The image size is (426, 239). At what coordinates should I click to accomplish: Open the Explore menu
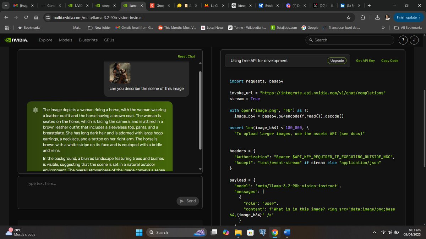pos(45,40)
